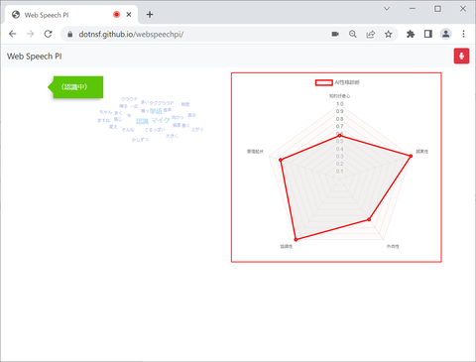Click the word 少しずつ in the cloud
This screenshot has width=476, height=362.
(140, 140)
